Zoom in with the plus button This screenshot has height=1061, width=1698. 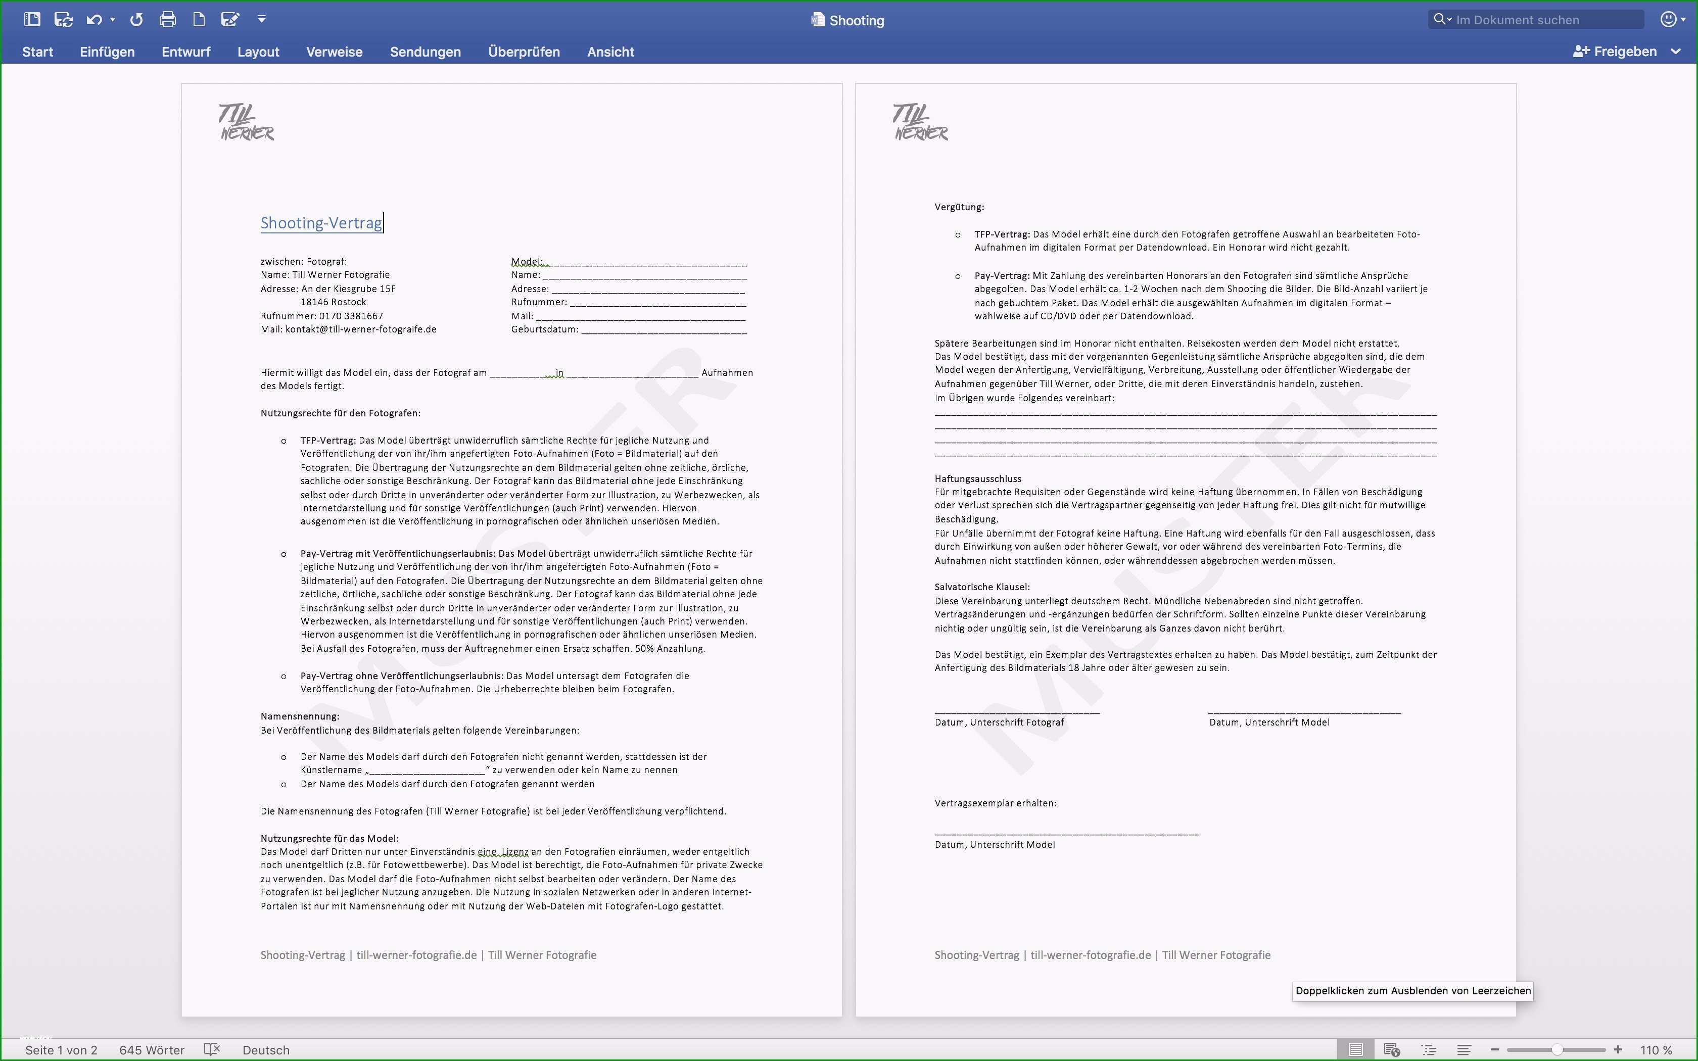point(1618,1050)
